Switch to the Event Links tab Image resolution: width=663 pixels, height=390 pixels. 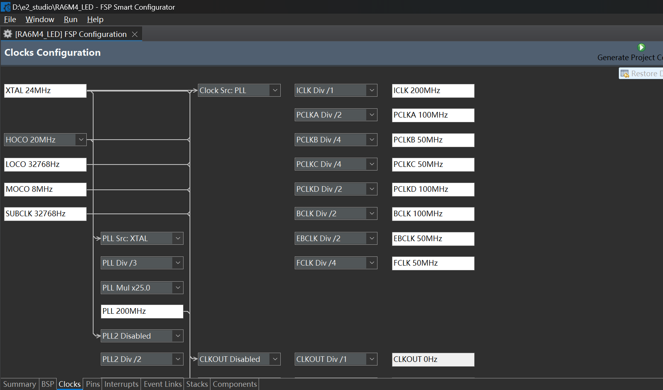pyautogui.click(x=163, y=384)
